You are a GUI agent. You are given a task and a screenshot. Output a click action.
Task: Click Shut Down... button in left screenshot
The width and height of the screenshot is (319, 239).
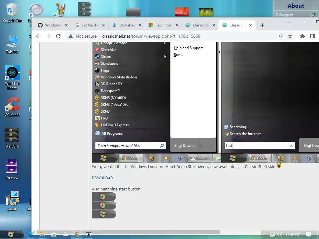[184, 146]
